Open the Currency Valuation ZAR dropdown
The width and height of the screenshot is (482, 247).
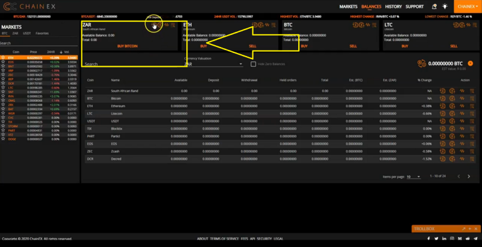213,64
